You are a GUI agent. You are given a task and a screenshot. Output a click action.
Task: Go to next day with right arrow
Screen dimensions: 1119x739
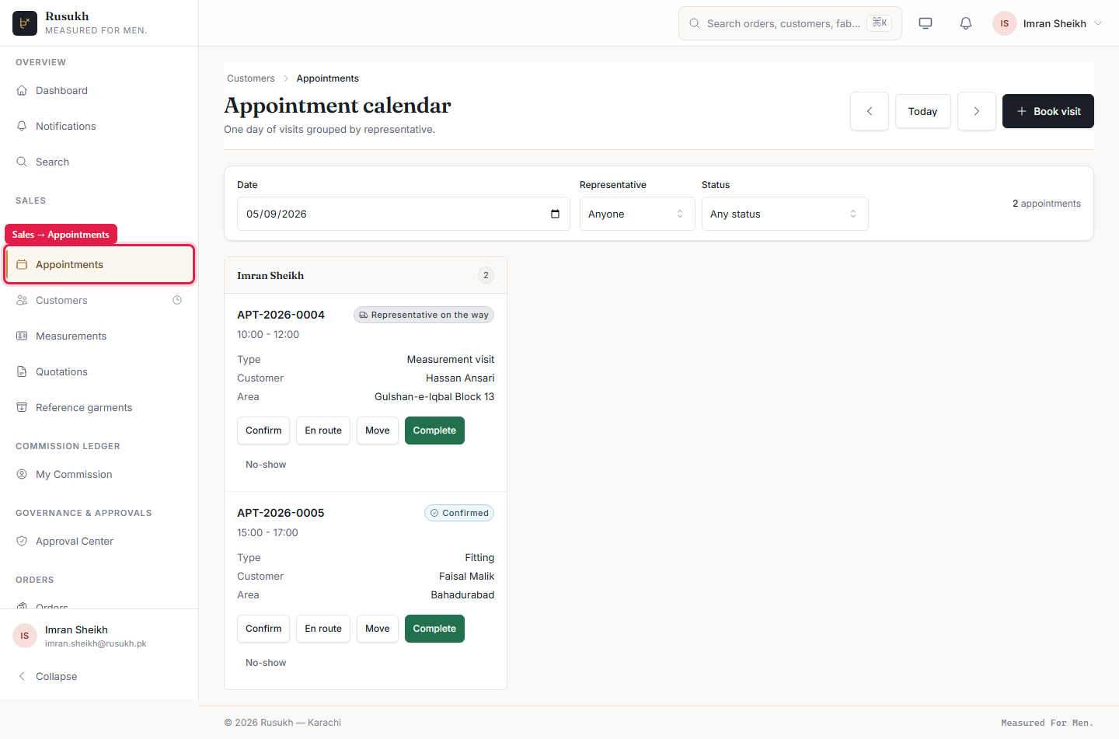click(977, 111)
